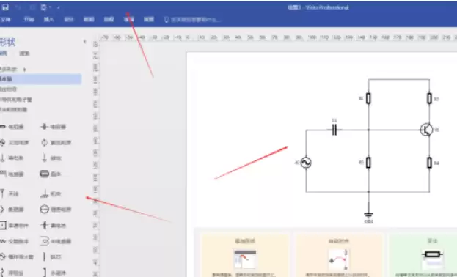
Task: Collapse the 形状 shapes pane arrow
Action: tap(85, 42)
